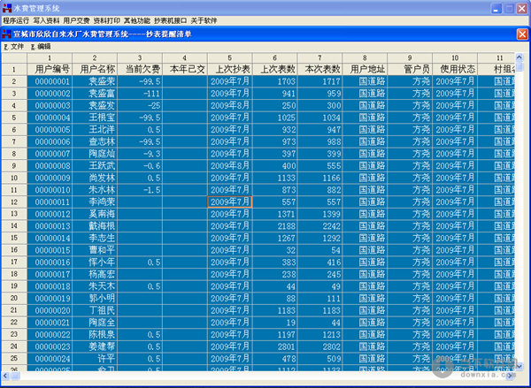Select the 本年已交 header cell
This screenshot has width=531, height=388.
coord(185,69)
